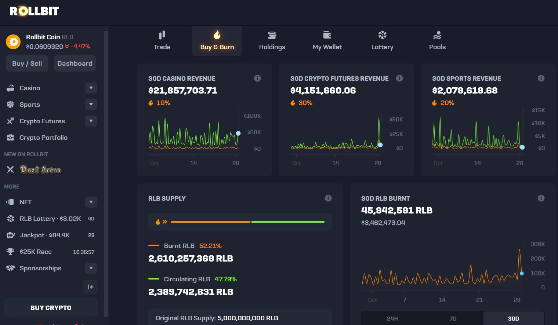Select the 7D time range
This screenshot has width=558, height=325.
click(x=453, y=318)
